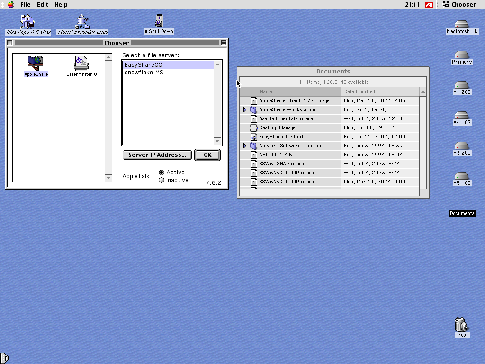Click the menu bar clock showing 21:11
Viewport: 485px width, 364px height.
click(412, 5)
